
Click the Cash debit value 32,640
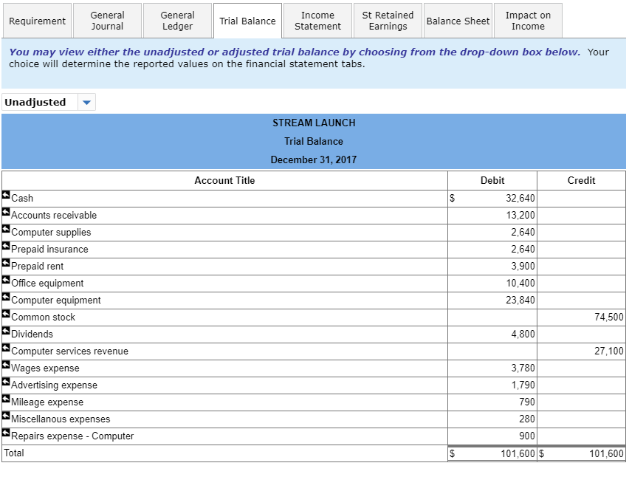(x=520, y=198)
